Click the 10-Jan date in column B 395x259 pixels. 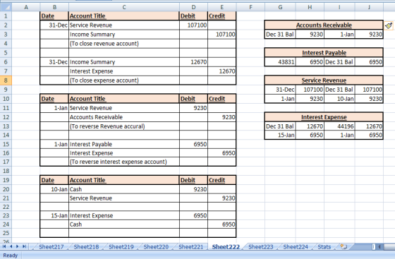(x=54, y=189)
